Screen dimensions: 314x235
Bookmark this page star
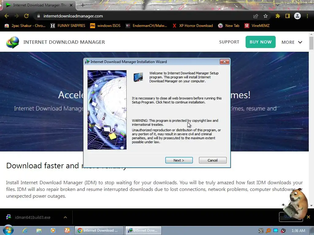[266, 16]
